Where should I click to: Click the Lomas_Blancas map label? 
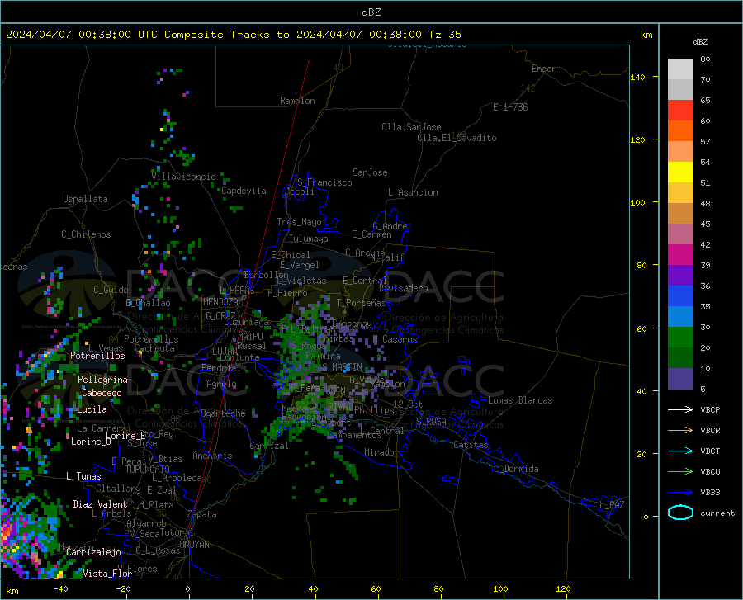tap(520, 400)
